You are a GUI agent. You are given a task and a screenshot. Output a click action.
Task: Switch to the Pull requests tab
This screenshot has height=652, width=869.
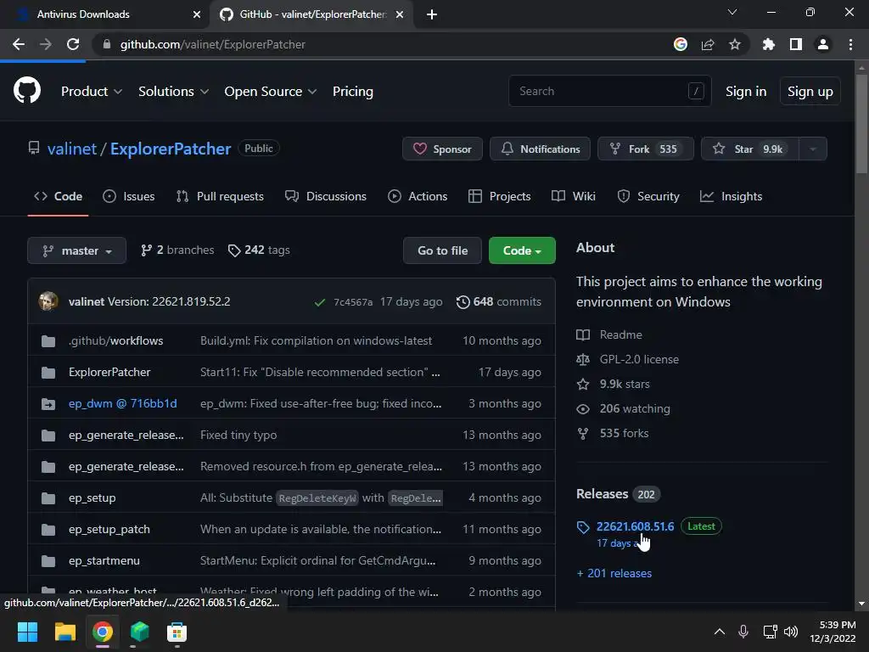pos(220,196)
